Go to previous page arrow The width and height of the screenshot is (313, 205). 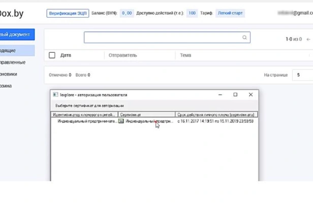pos(308,39)
